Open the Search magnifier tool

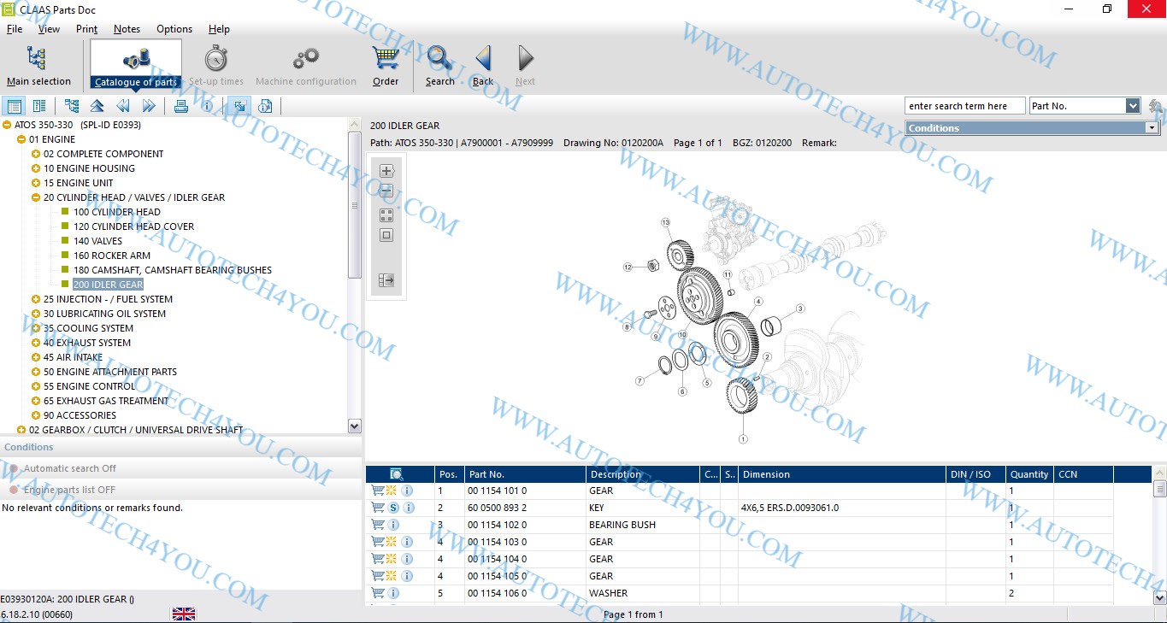coord(439,66)
